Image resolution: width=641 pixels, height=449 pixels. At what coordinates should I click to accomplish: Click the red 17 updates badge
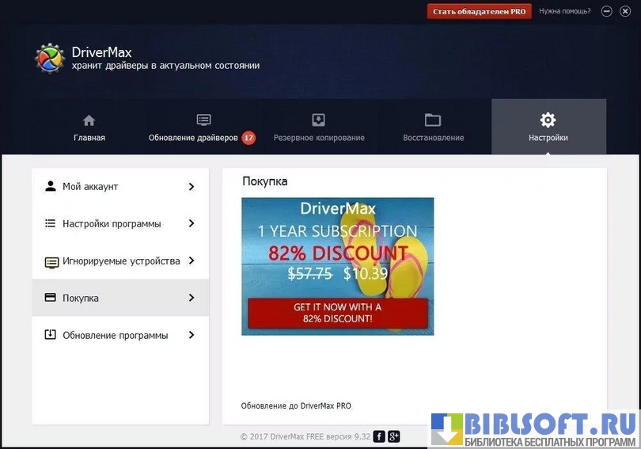pos(248,138)
